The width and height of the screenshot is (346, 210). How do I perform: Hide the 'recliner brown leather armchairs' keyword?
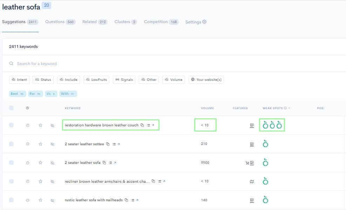[x=52, y=182]
